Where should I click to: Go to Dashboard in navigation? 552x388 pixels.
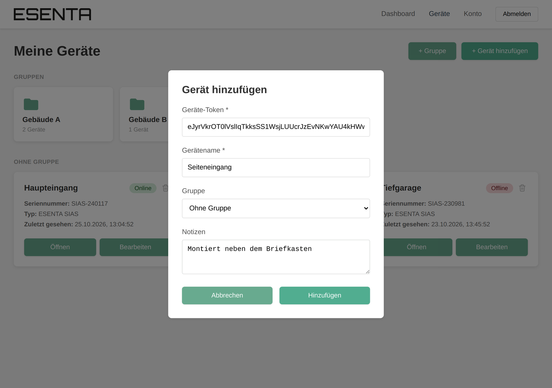[x=398, y=14]
